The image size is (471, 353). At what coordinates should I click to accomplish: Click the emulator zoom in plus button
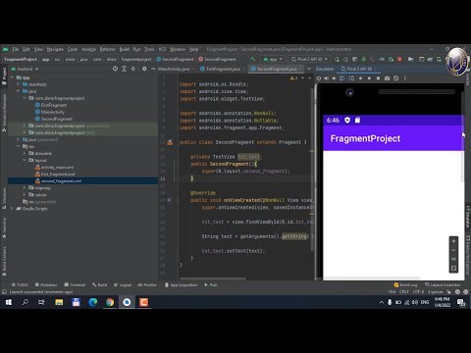(453, 241)
